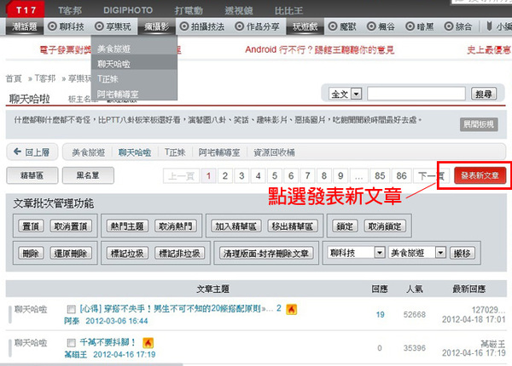Click into the search text field
The width and height of the screenshot is (512, 366).
tap(416, 94)
